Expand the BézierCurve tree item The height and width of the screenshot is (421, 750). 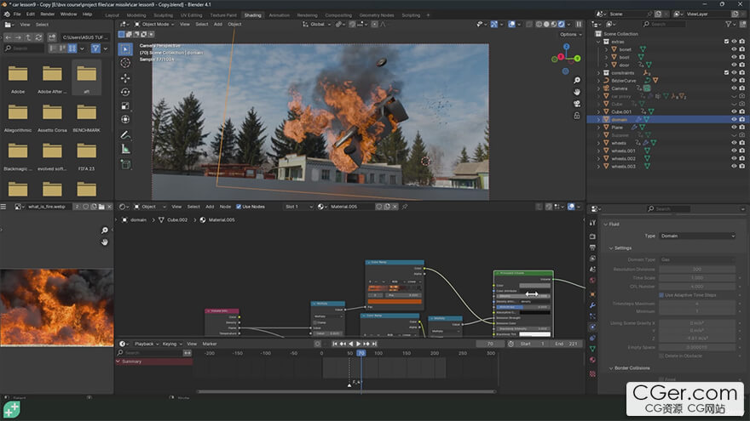pos(598,81)
